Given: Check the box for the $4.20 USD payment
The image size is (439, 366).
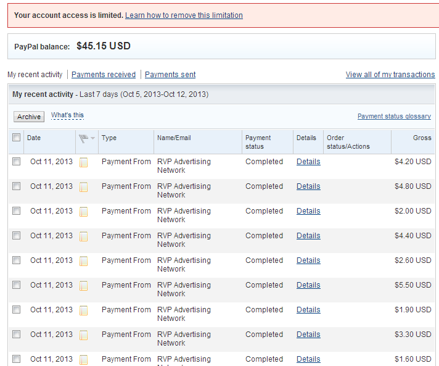Looking at the screenshot, I should point(16,162).
